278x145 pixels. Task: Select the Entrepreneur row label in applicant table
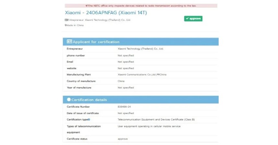(x=75, y=49)
